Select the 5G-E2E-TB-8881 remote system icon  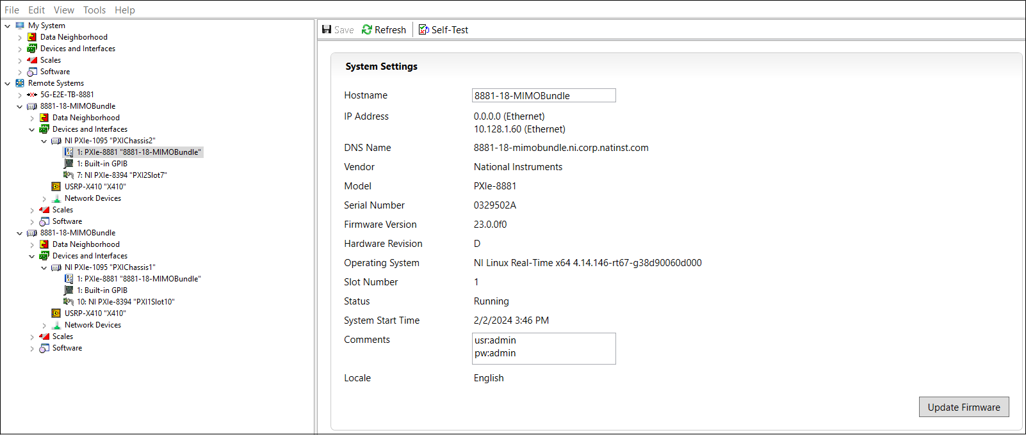[x=32, y=95]
